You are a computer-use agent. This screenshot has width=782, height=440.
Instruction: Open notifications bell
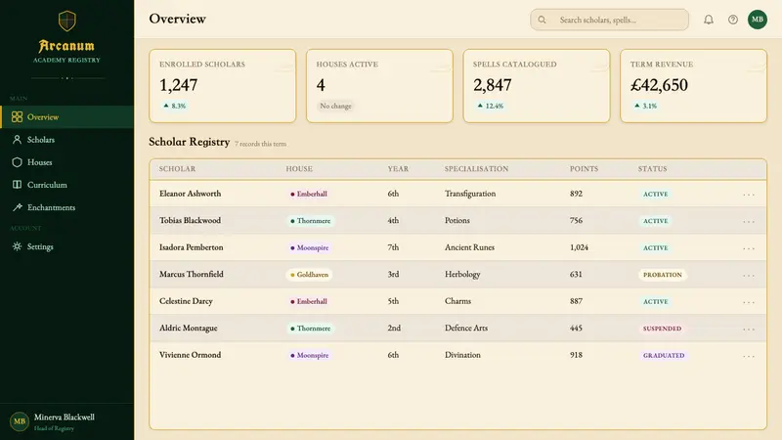[708, 20]
